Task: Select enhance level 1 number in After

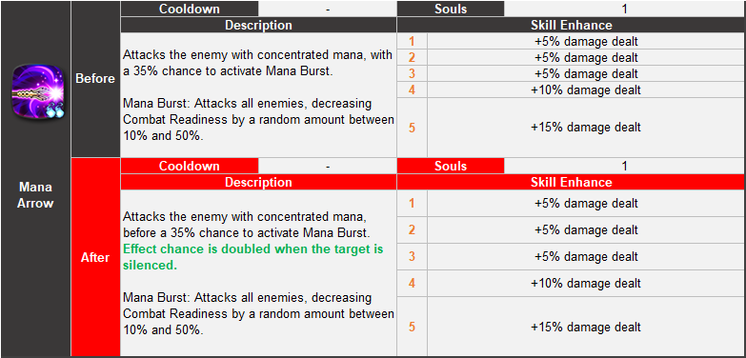Action: click(x=412, y=204)
